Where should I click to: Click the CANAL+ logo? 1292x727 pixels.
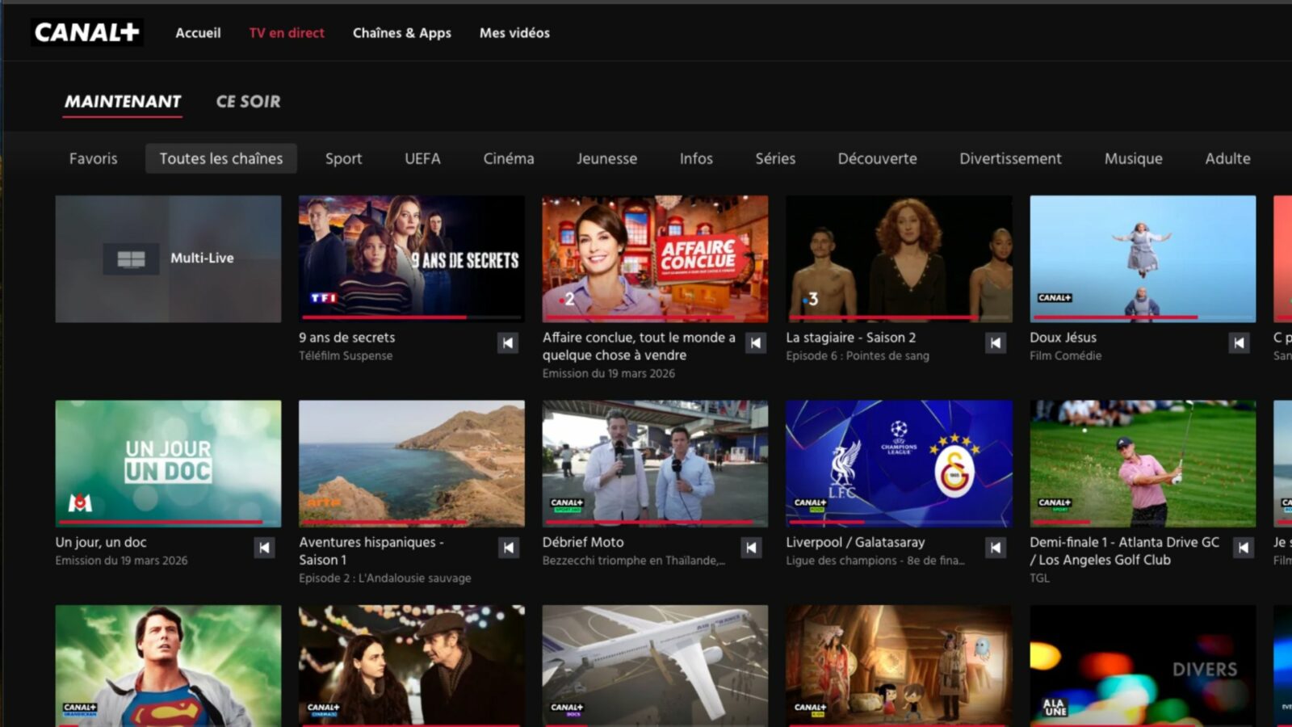[87, 32]
